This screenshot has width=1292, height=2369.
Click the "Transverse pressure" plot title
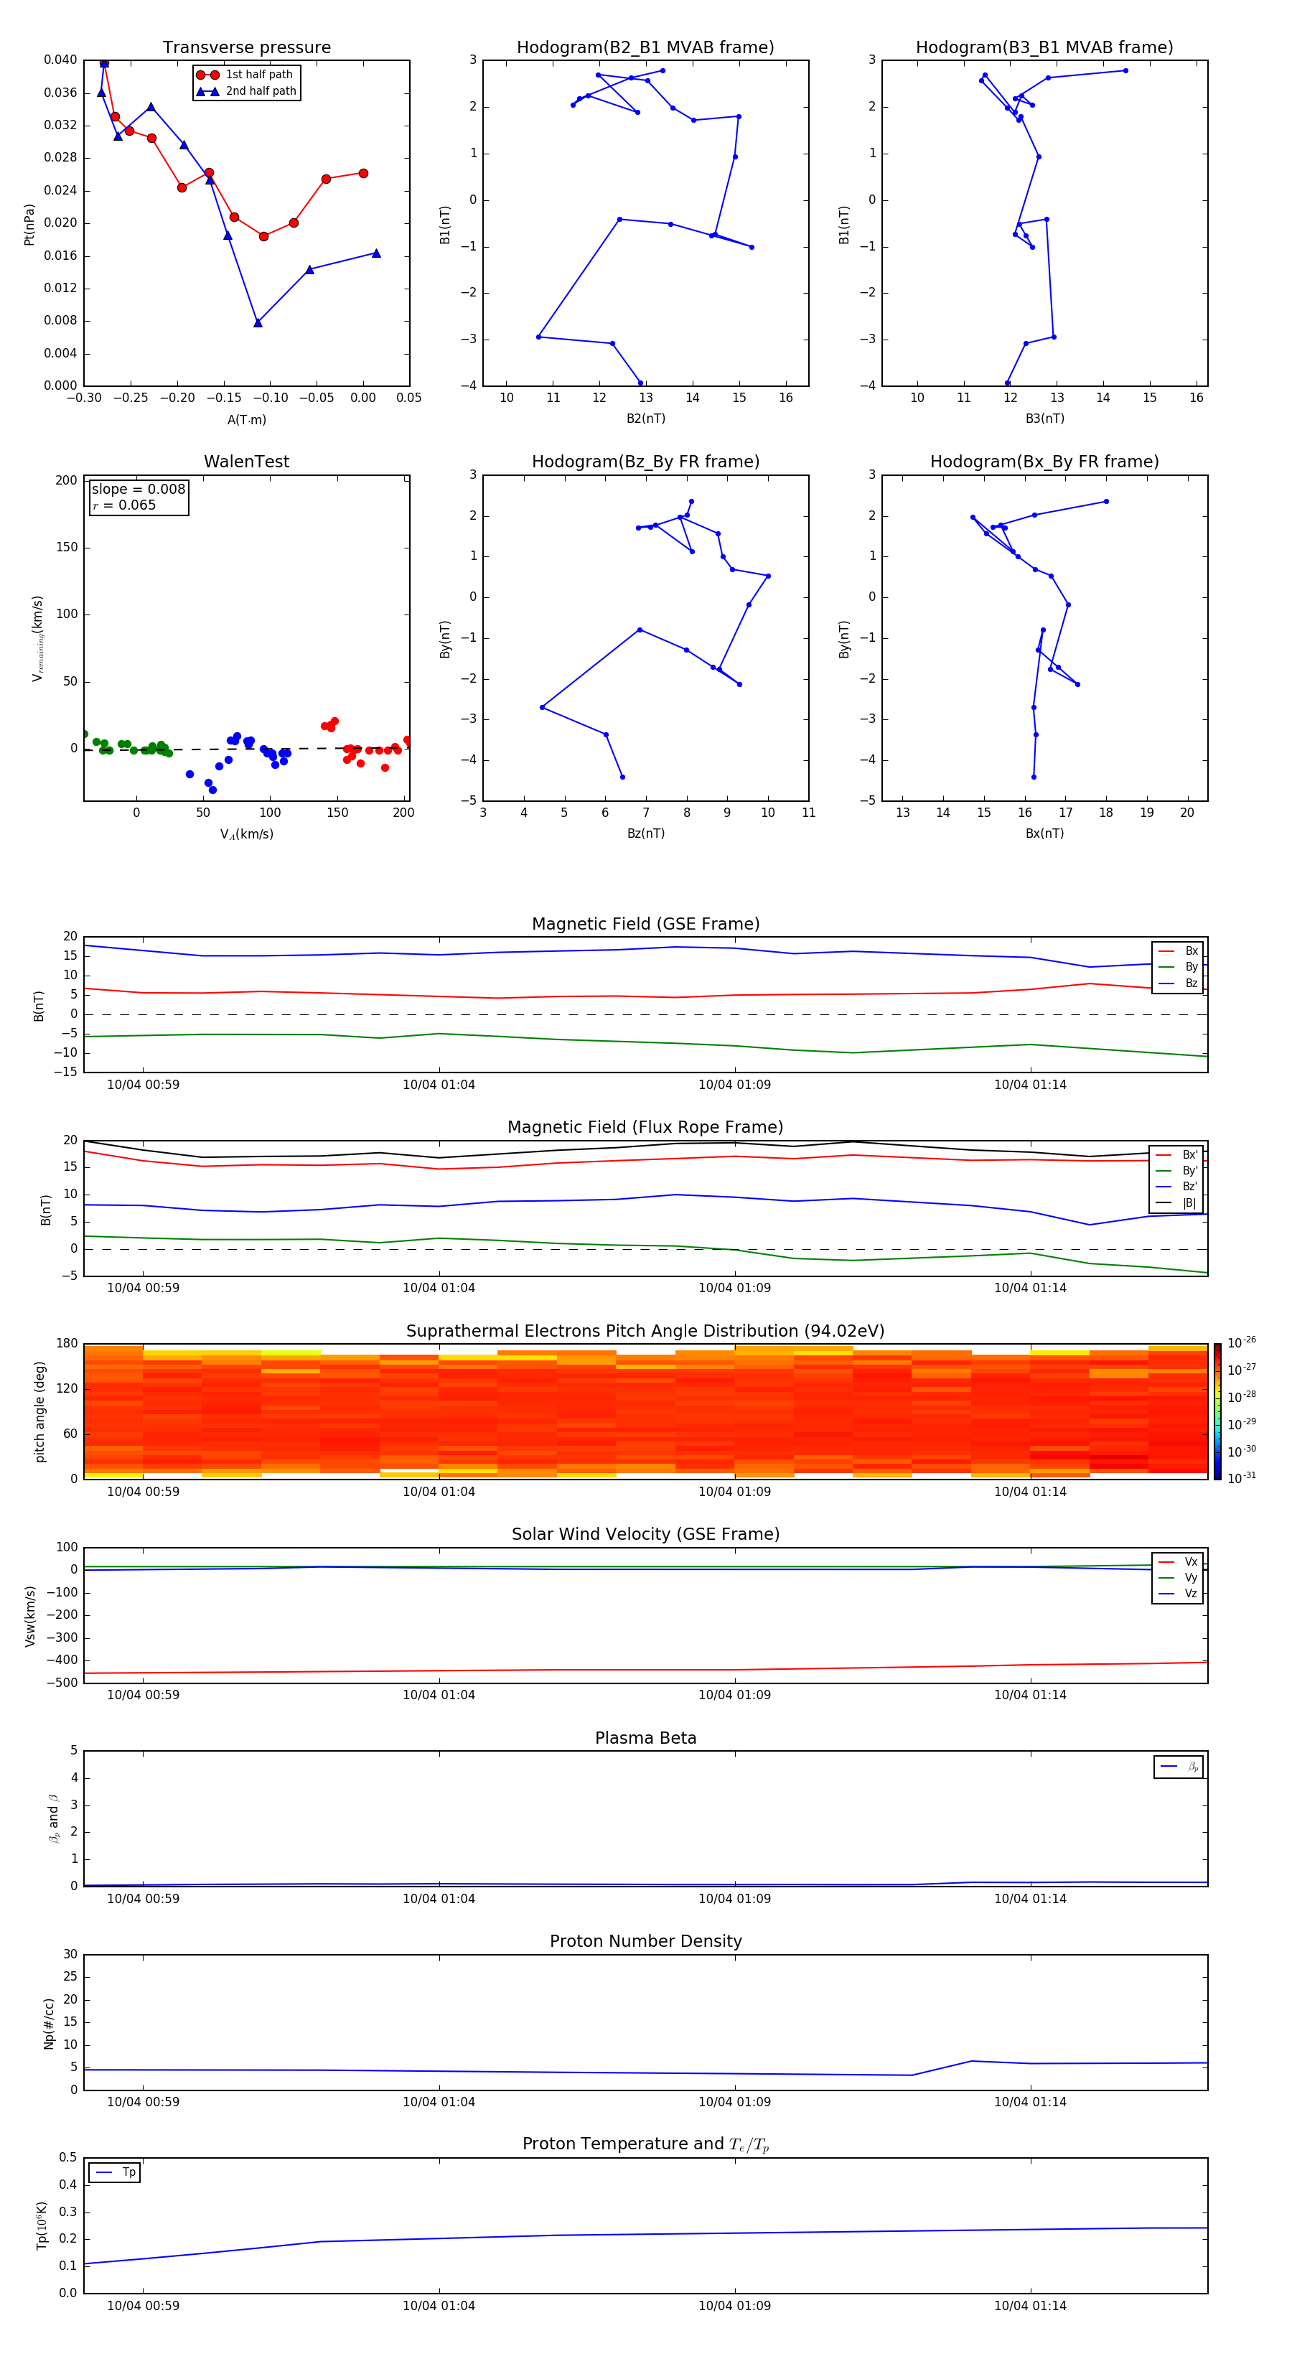click(x=246, y=48)
